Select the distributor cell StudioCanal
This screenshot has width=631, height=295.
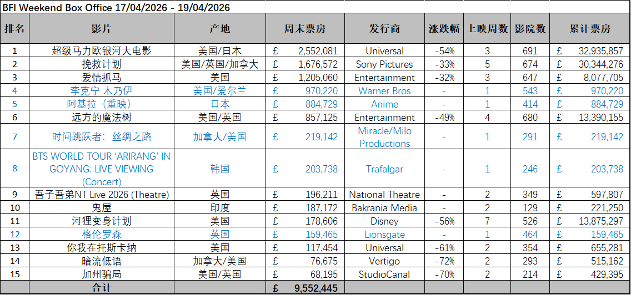tap(384, 274)
